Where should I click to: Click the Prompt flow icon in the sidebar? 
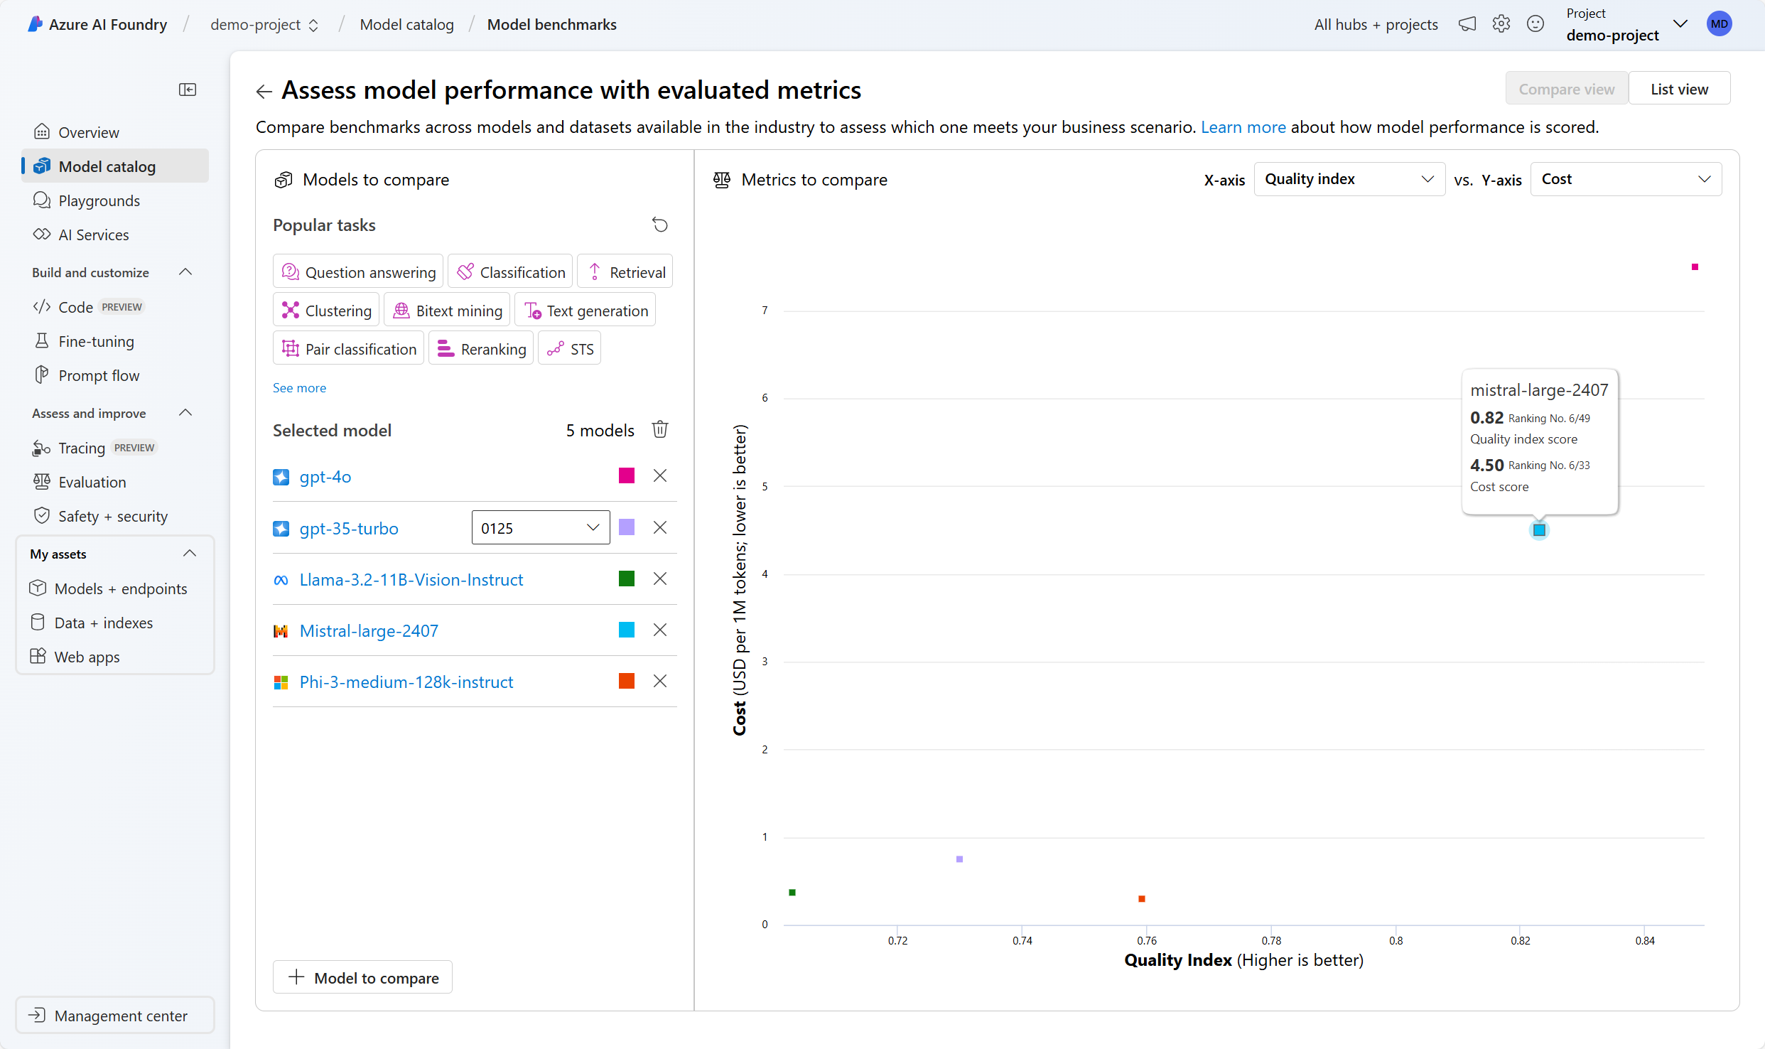tap(42, 375)
